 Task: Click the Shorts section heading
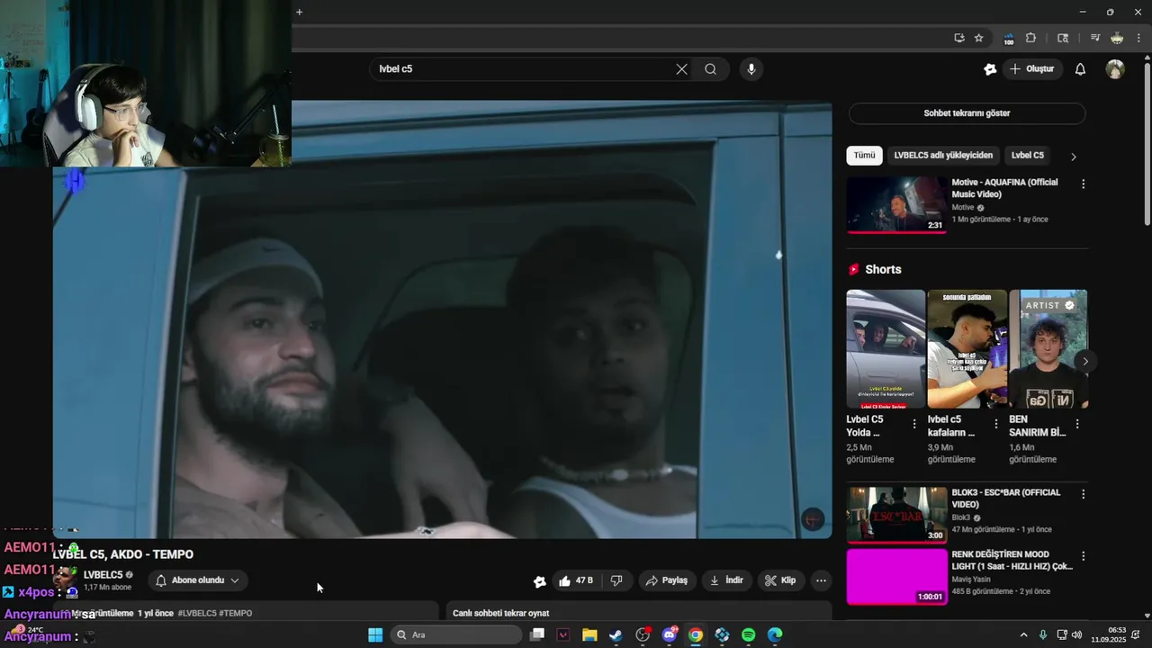click(883, 269)
